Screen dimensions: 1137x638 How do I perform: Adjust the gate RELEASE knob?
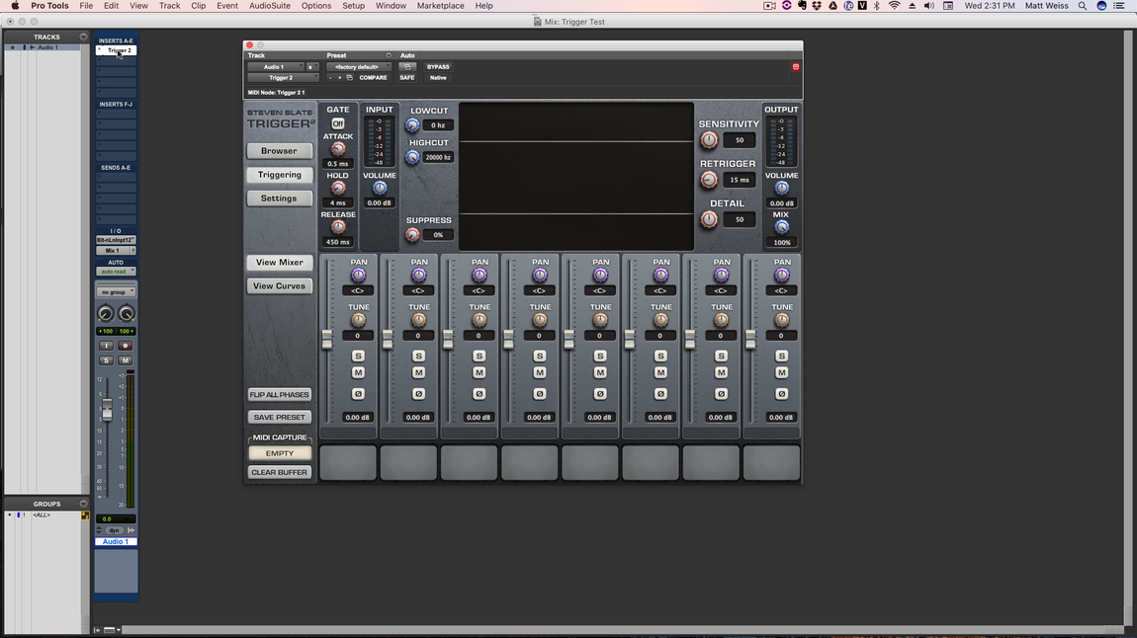[x=338, y=227]
